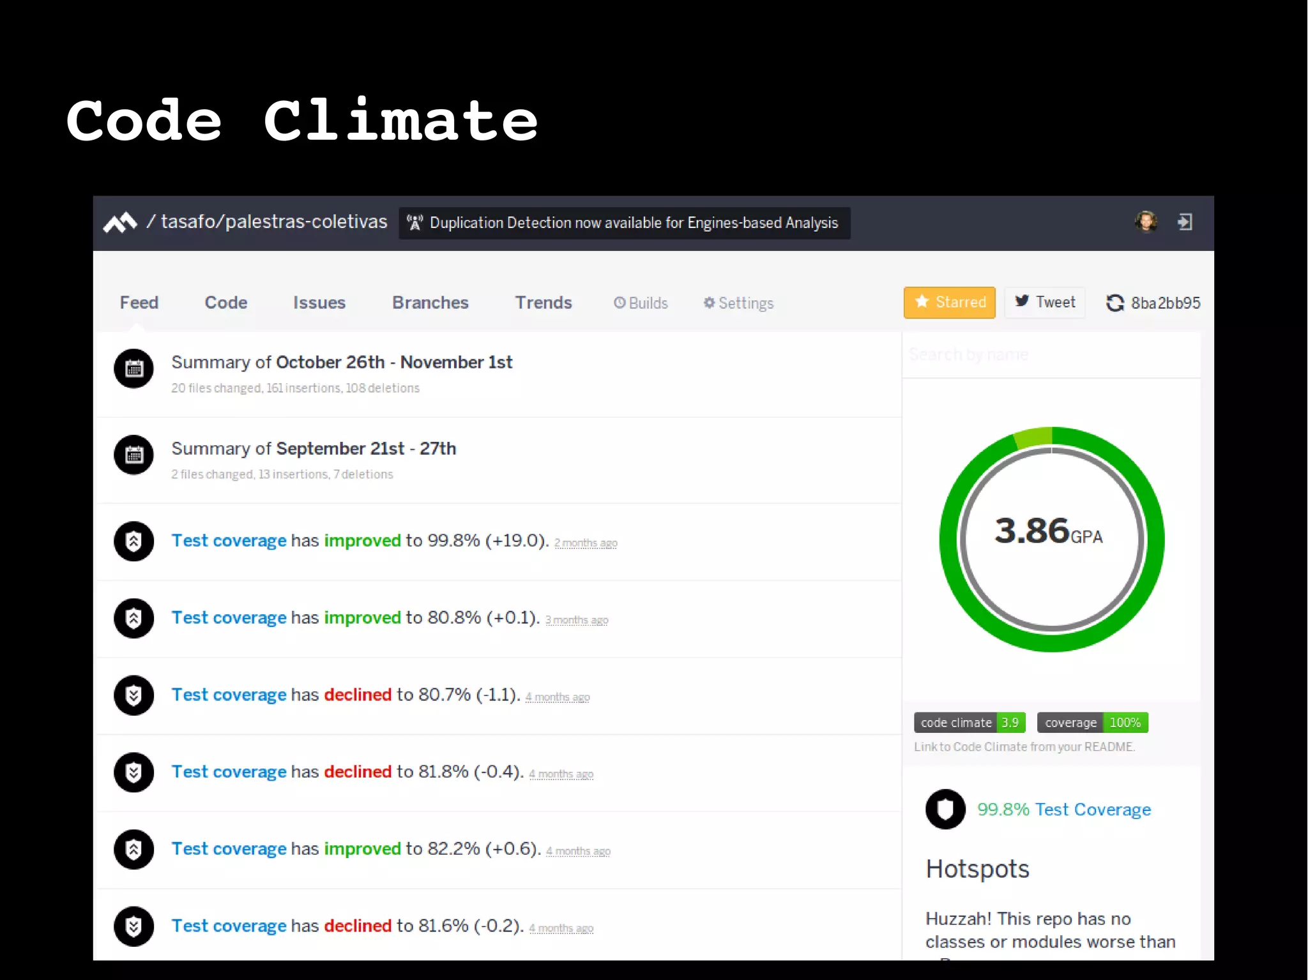The height and width of the screenshot is (980, 1308).
Task: Switch to the Branches tab
Action: [430, 303]
